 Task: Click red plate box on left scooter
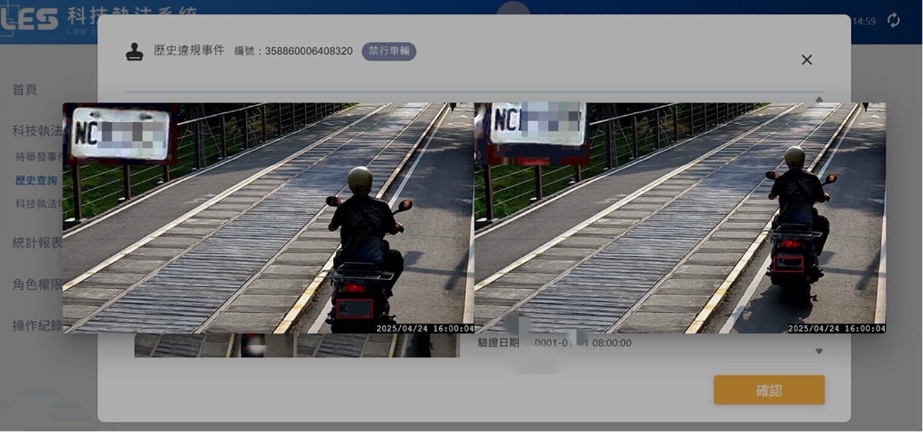point(354,308)
